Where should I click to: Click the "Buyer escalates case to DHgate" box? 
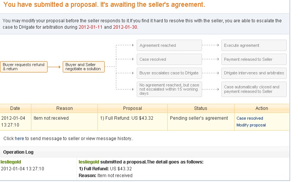[169, 73]
